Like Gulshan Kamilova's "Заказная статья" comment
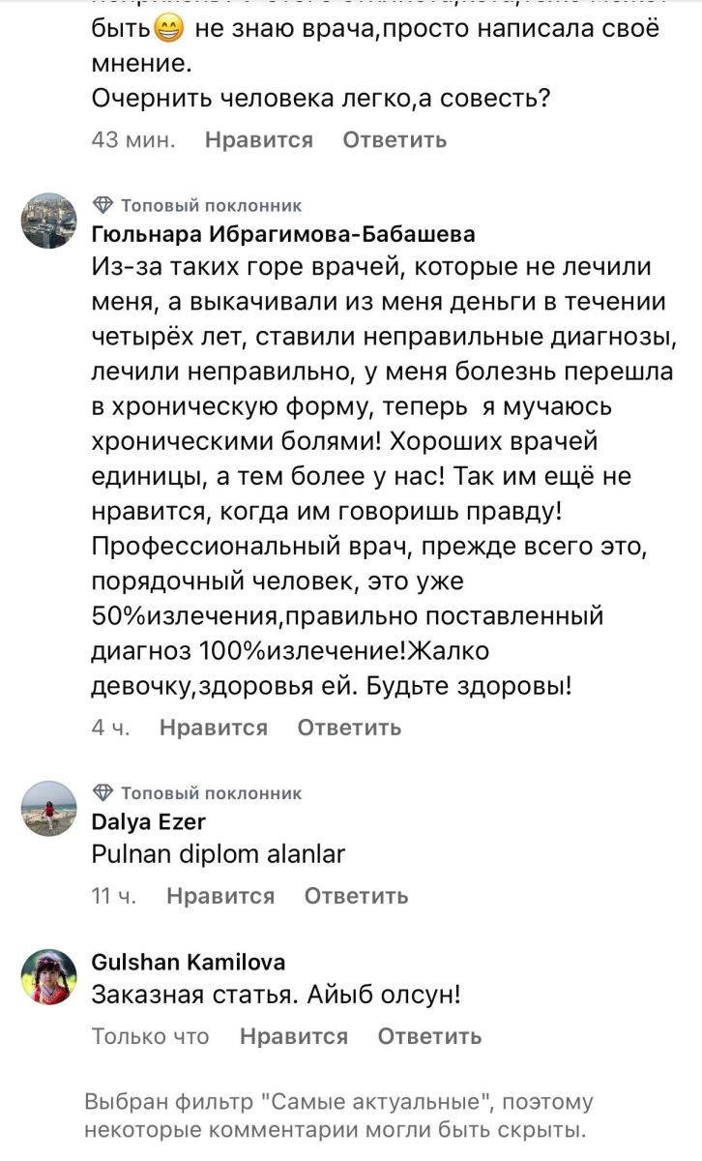 coord(294,1036)
